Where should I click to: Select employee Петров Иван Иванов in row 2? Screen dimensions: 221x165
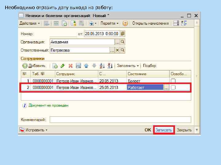(76, 87)
